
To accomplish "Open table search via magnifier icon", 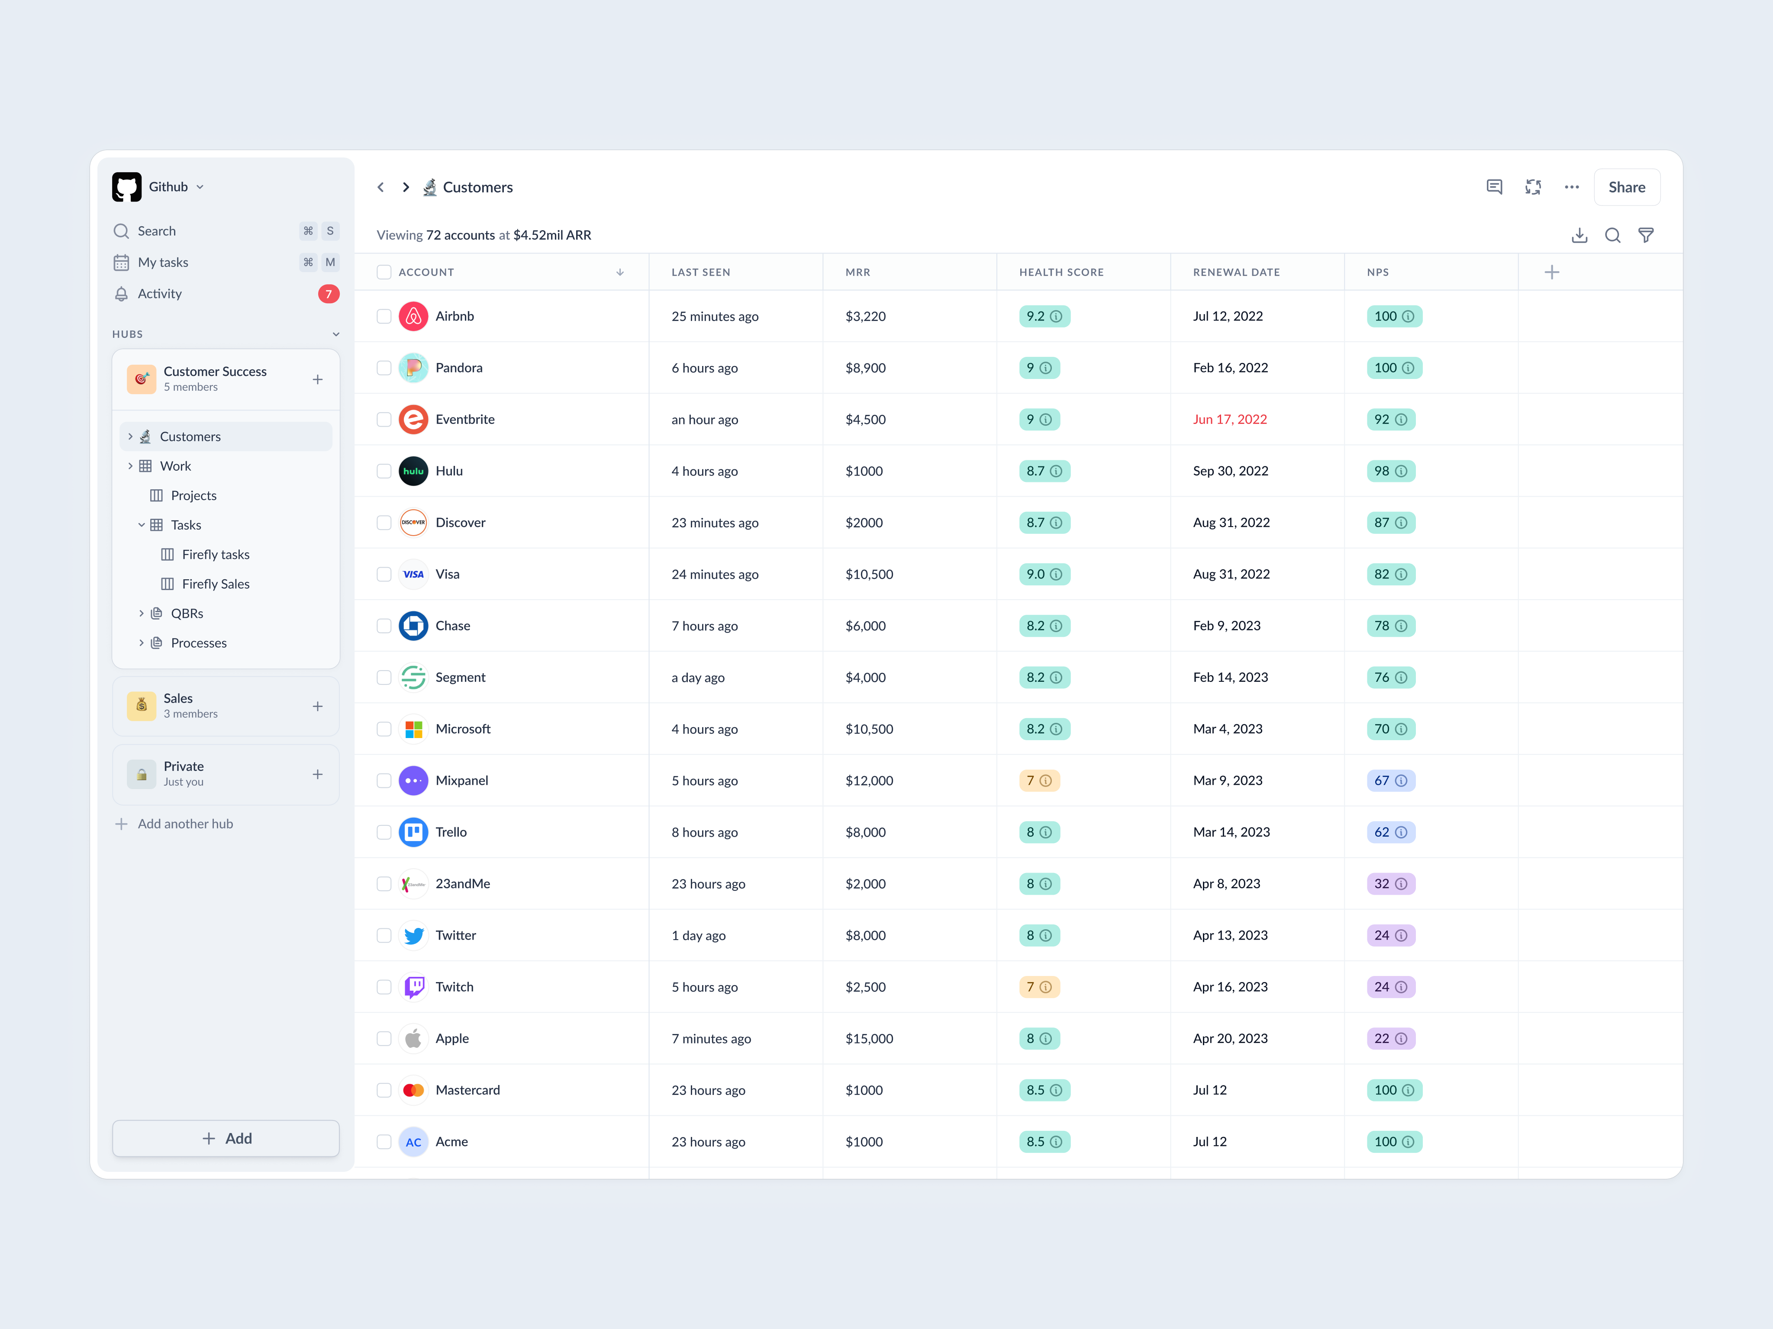I will (1612, 235).
